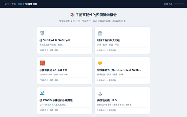187x117 pixels.
Task: Click card count on 韌性工程的四大支柱 card
Action: pyautogui.click(x=106, y=50)
